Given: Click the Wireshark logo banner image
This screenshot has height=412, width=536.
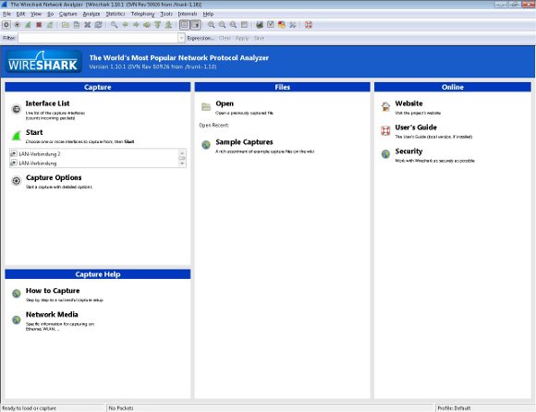Looking at the screenshot, I should click(x=43, y=62).
